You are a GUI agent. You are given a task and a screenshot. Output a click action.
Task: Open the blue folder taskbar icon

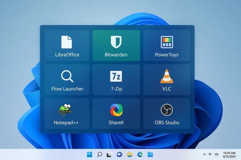click(150, 155)
